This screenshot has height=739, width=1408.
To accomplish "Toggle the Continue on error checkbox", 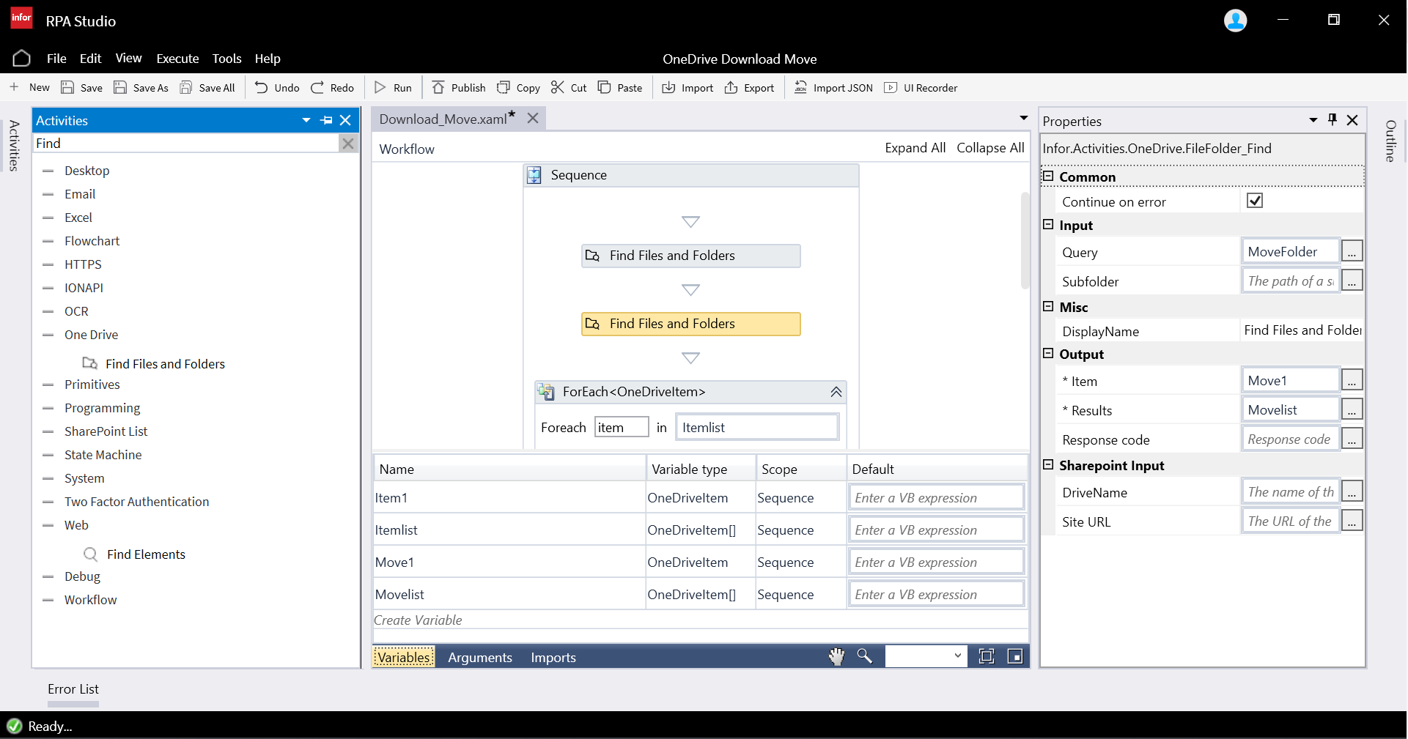I will click(x=1255, y=201).
